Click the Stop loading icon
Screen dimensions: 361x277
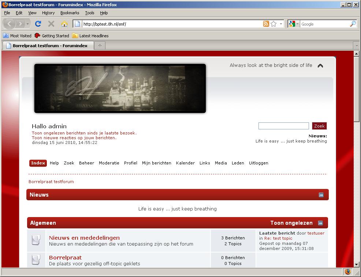(51, 24)
